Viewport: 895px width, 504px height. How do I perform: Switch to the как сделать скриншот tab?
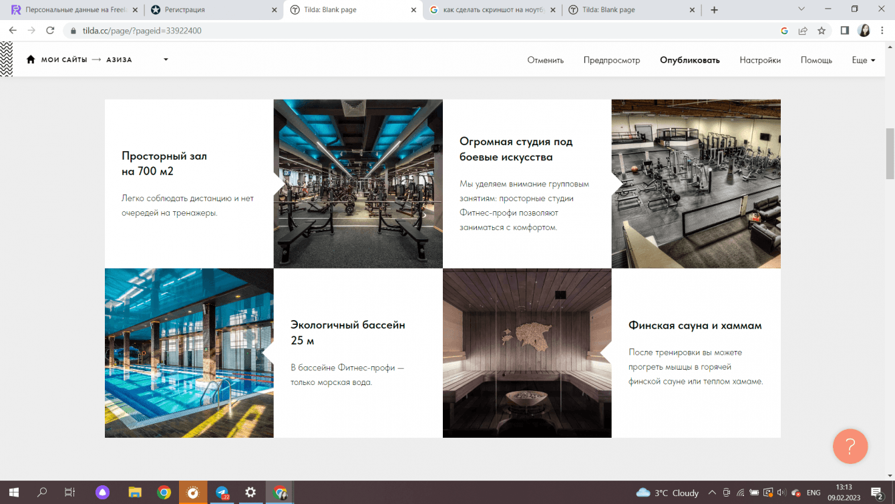coord(492,10)
